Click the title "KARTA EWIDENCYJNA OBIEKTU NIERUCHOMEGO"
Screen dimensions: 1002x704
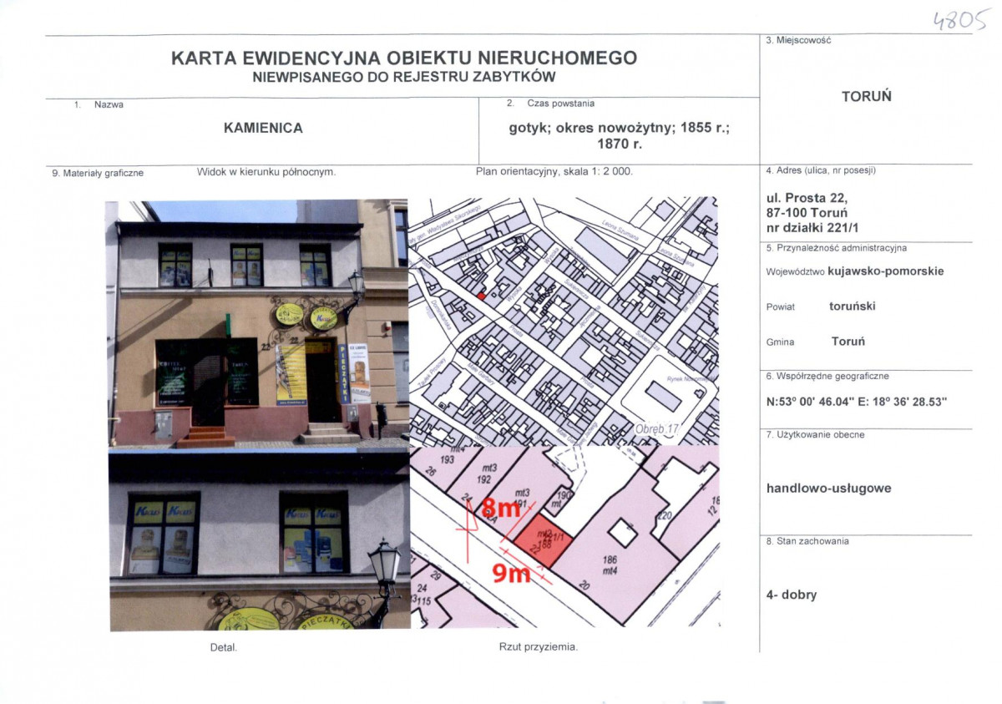pyautogui.click(x=404, y=58)
